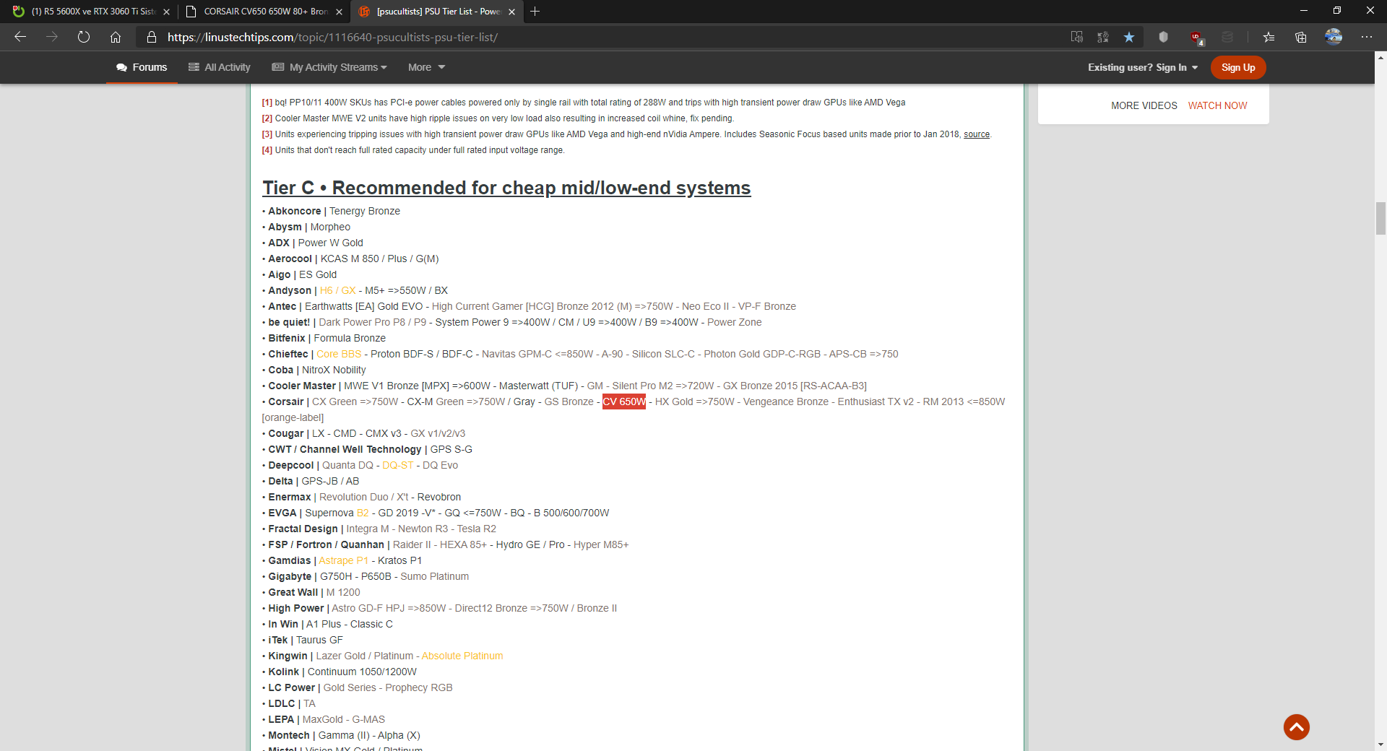This screenshot has width=1387, height=751.
Task: Click the Forums speech bubble icon
Action: (x=121, y=67)
